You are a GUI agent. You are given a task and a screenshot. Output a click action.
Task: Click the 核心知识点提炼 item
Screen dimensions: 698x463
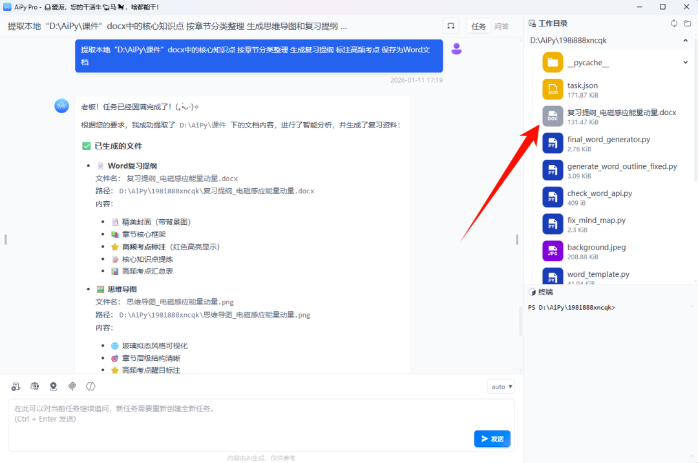coord(147,259)
